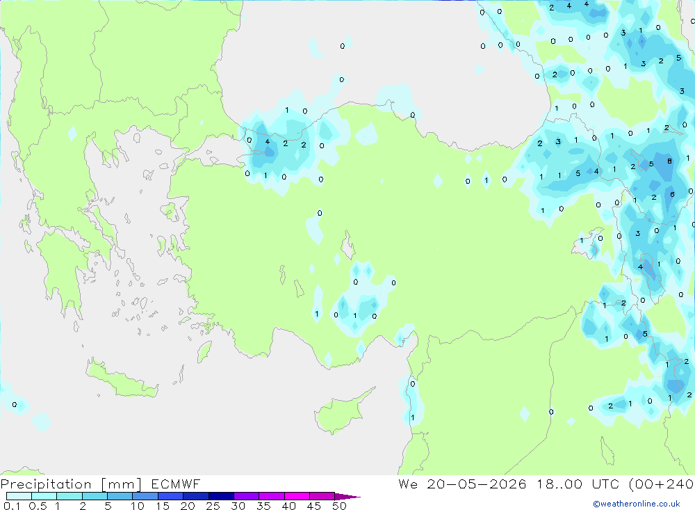Click the 'Precipitation [mm]' title label

pos(72,484)
